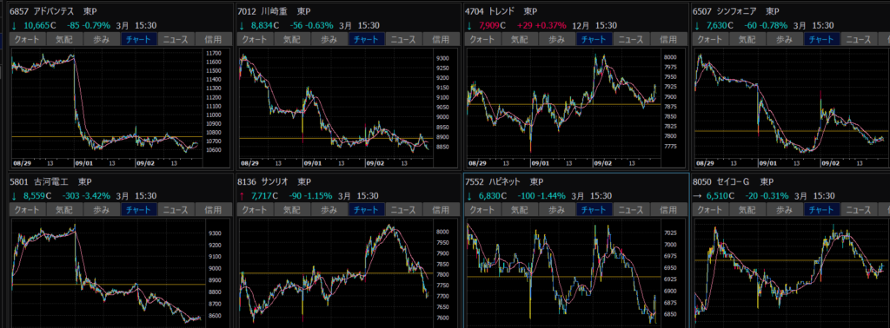
Task: Click the 09/01 date marker on アドバンテス chart
Action: (83, 162)
